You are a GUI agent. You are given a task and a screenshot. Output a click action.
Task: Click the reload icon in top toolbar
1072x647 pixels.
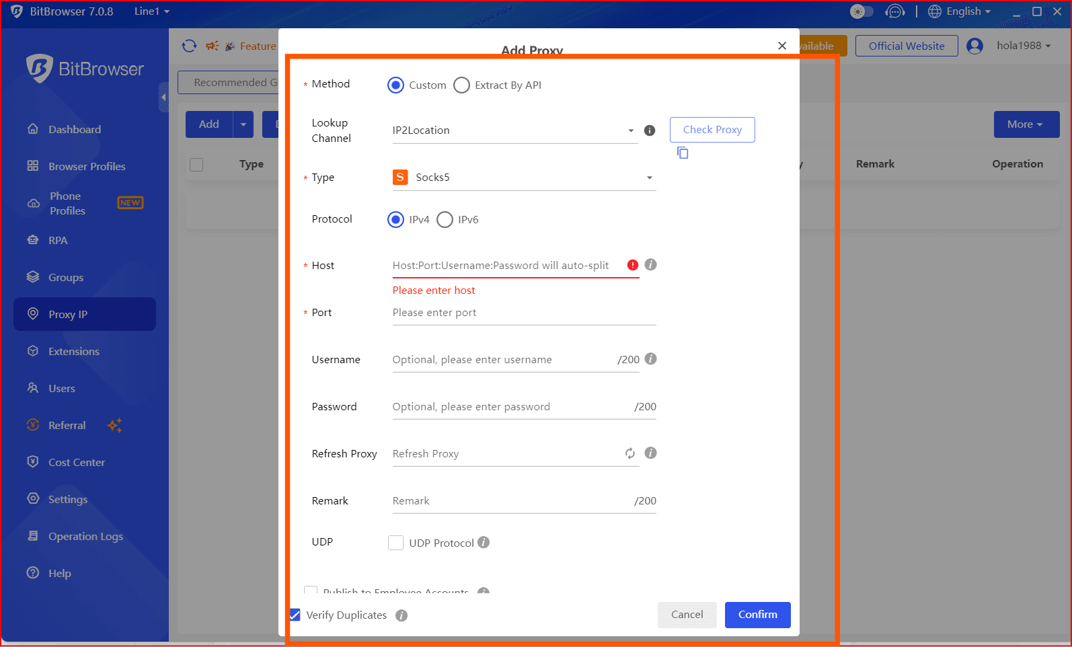click(189, 46)
